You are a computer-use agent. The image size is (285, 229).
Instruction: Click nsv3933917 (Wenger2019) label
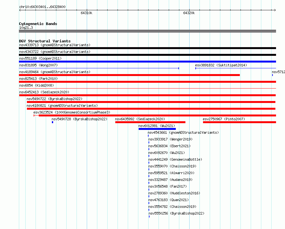click(x=170, y=139)
